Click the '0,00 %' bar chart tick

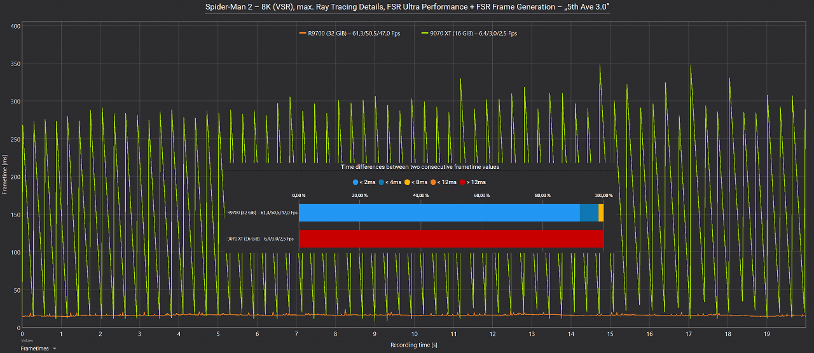point(298,196)
